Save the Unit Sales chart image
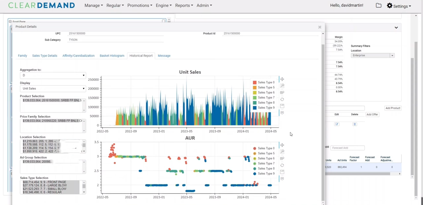 tap(282, 106)
